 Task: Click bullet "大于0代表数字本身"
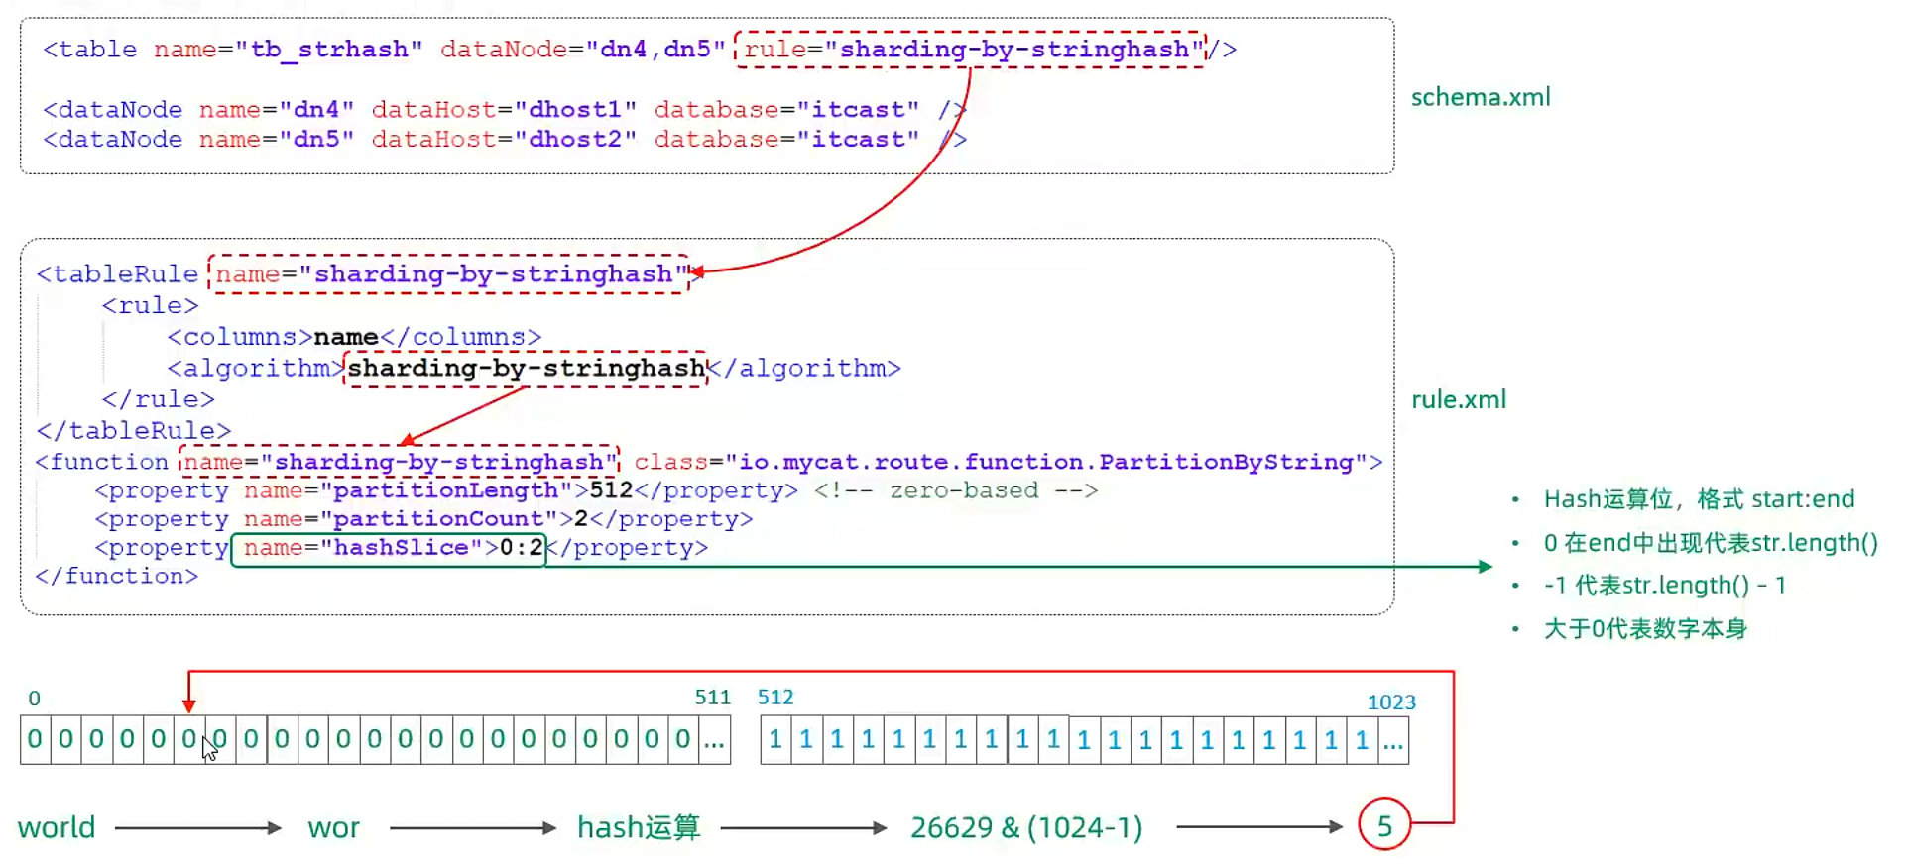1645,629
